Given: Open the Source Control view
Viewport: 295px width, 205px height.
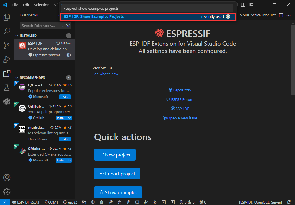Looking at the screenshot, I should pyautogui.click(x=6, y=45).
